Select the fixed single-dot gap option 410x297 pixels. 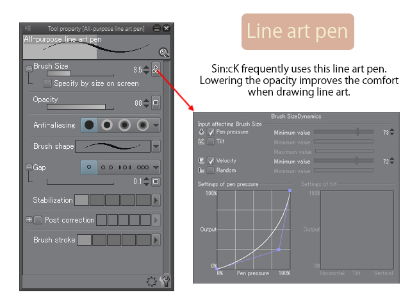coord(89,167)
